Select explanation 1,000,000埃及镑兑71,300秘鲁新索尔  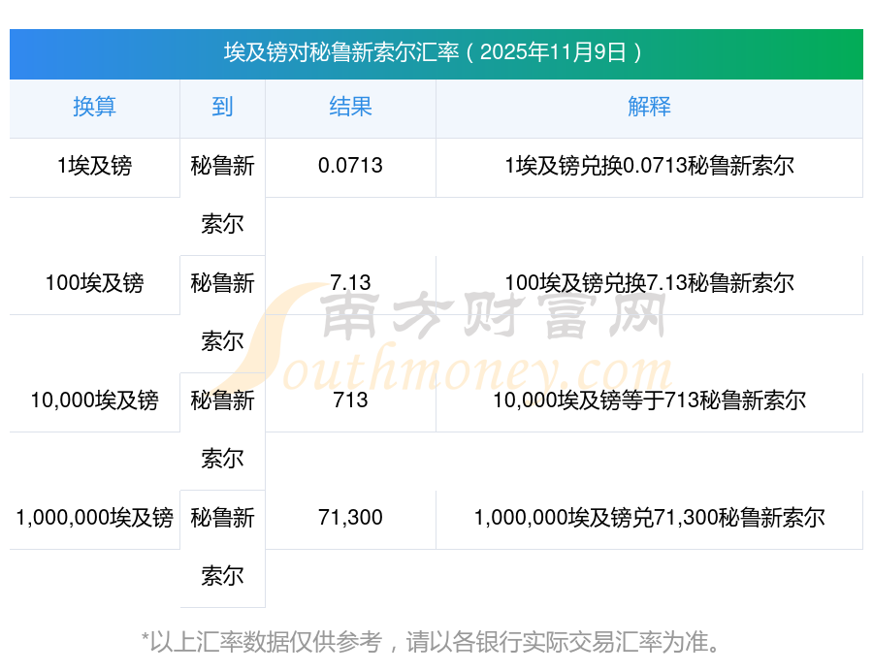click(649, 518)
